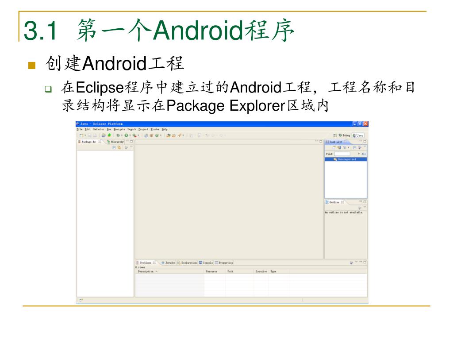Click the Search flashlight toolbar icon

180,135
